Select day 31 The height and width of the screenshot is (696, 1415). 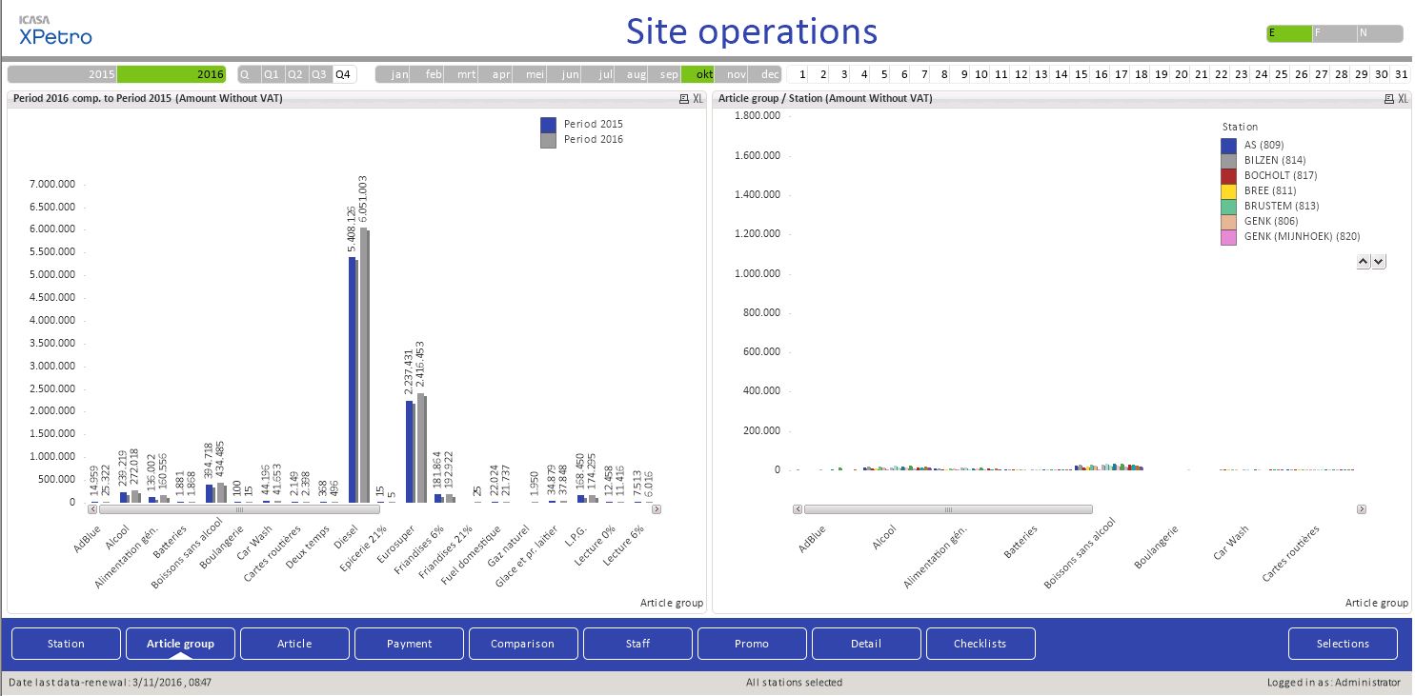pyautogui.click(x=1401, y=74)
